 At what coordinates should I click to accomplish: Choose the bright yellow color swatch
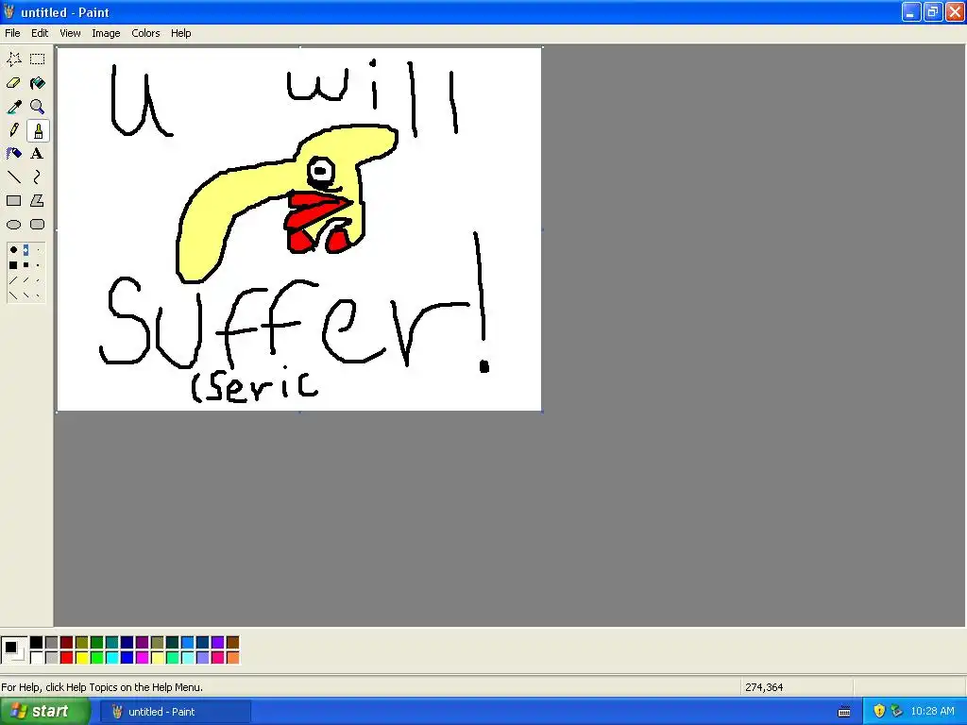pyautogui.click(x=82, y=658)
